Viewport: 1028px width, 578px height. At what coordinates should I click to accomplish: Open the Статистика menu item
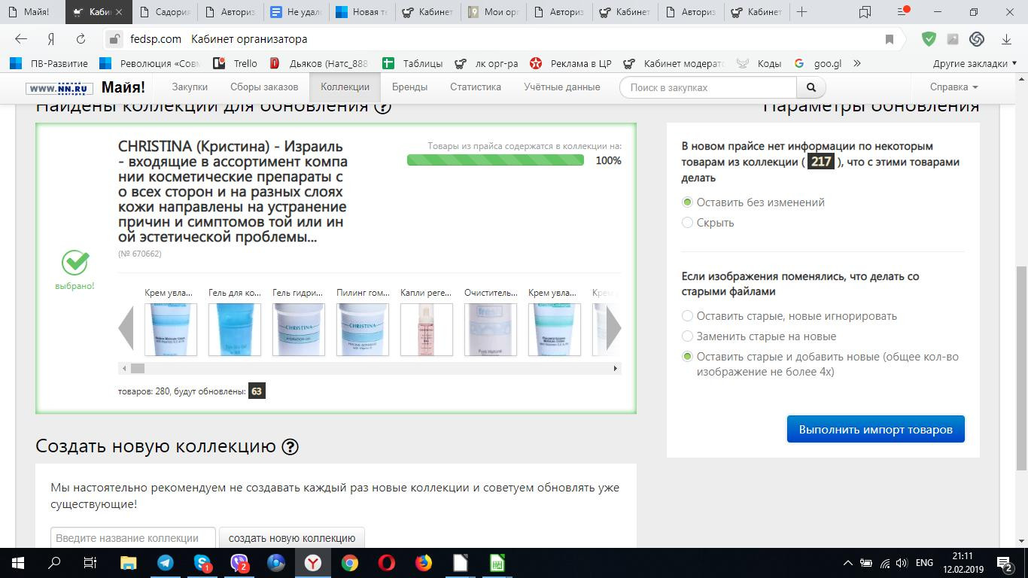point(476,87)
